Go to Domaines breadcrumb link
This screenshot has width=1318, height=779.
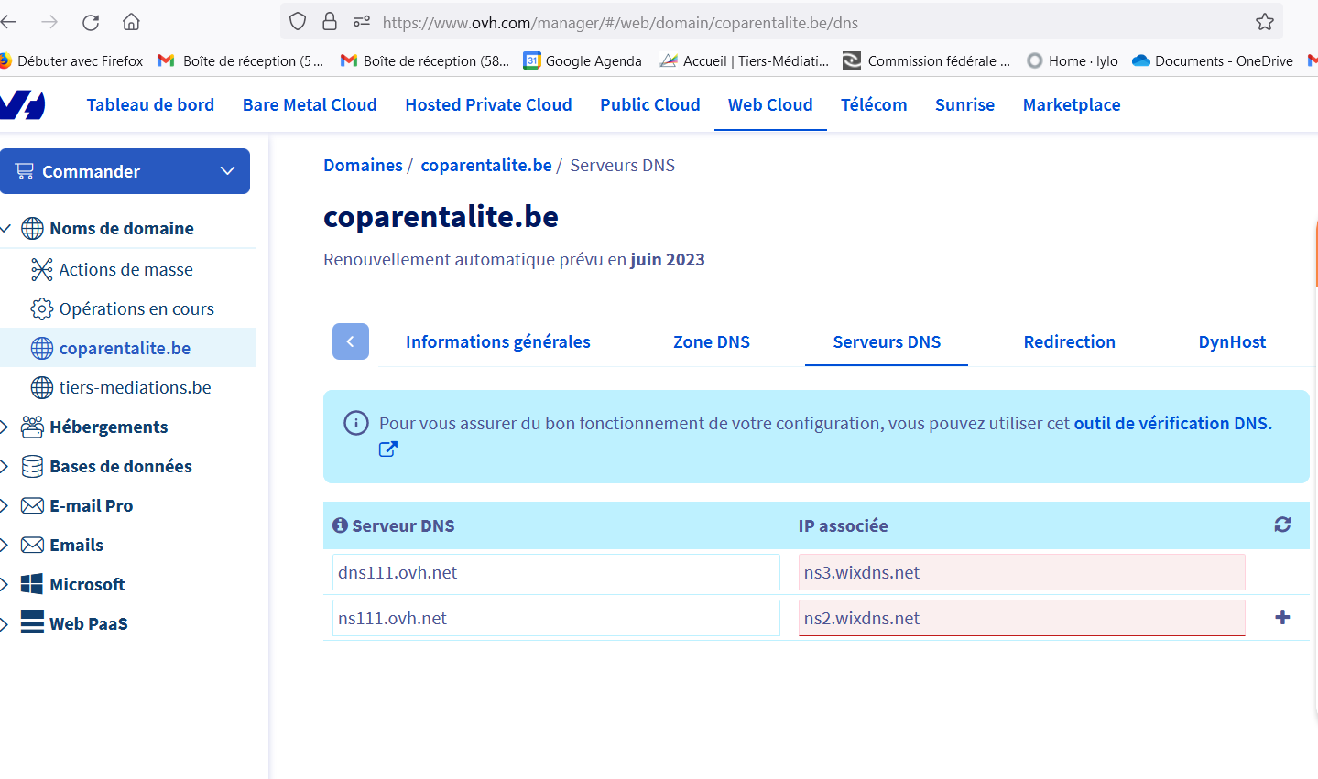click(363, 165)
